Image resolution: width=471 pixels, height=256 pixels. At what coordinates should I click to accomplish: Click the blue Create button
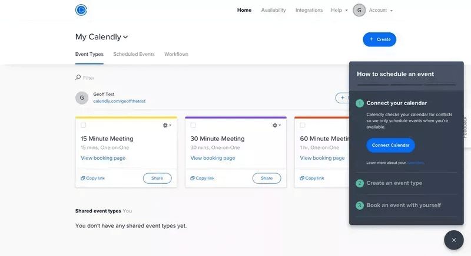click(x=379, y=39)
